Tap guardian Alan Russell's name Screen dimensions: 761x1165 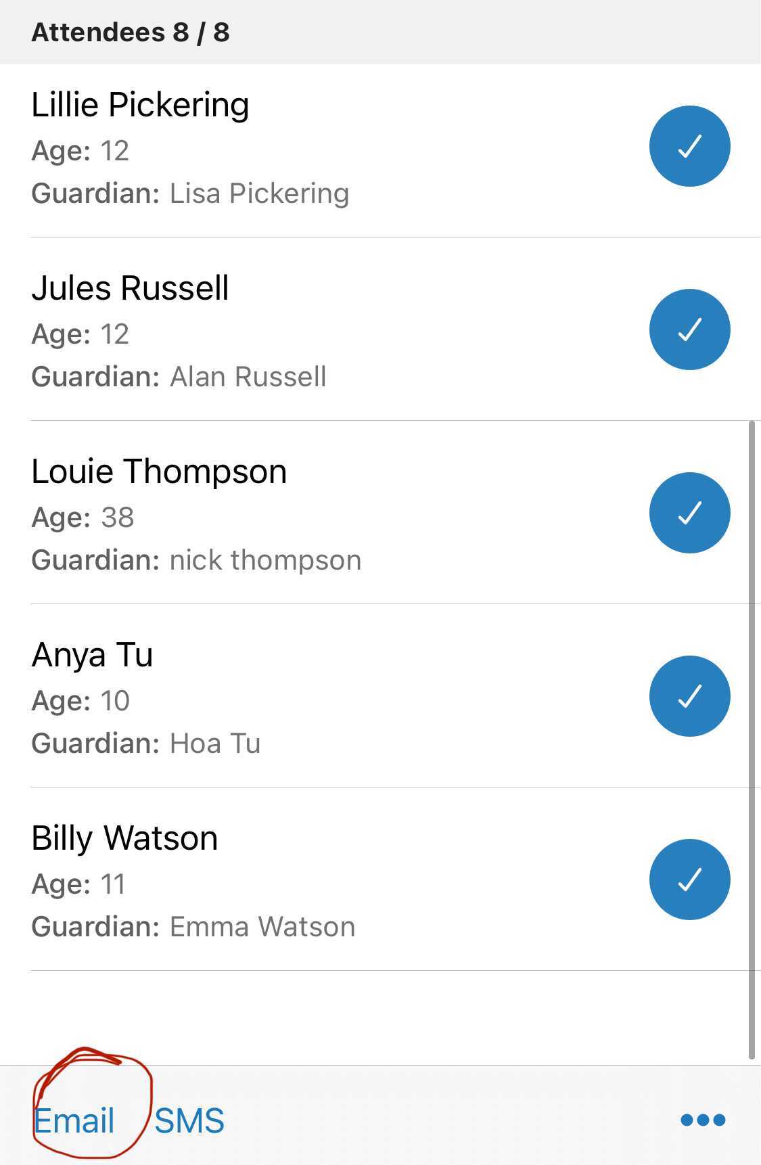tap(248, 378)
